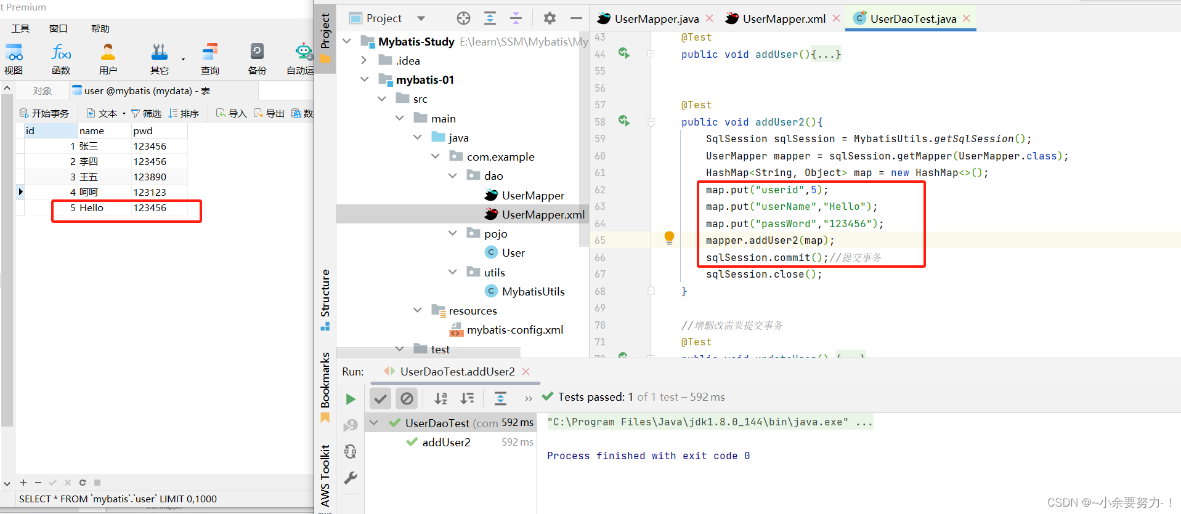Collapse the Mybatis-Study root node
This screenshot has width=1181, height=514.
click(x=347, y=41)
